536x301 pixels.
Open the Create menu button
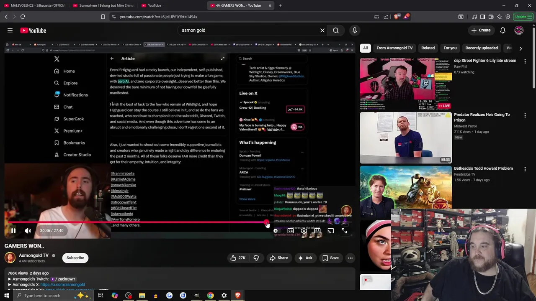point(481,31)
